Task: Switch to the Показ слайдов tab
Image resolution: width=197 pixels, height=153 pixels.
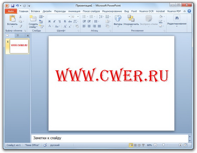Action: [91, 11]
